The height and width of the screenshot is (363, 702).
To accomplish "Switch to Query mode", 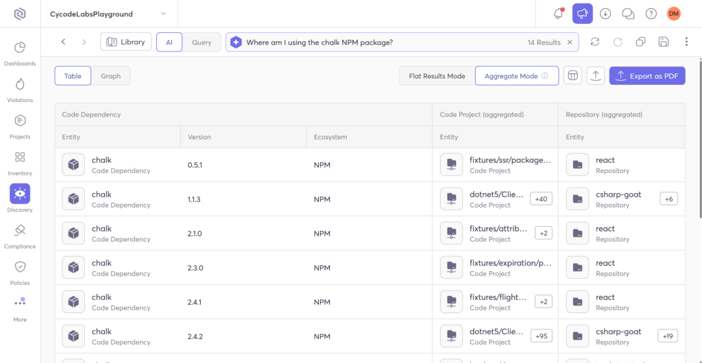I will pyautogui.click(x=202, y=42).
